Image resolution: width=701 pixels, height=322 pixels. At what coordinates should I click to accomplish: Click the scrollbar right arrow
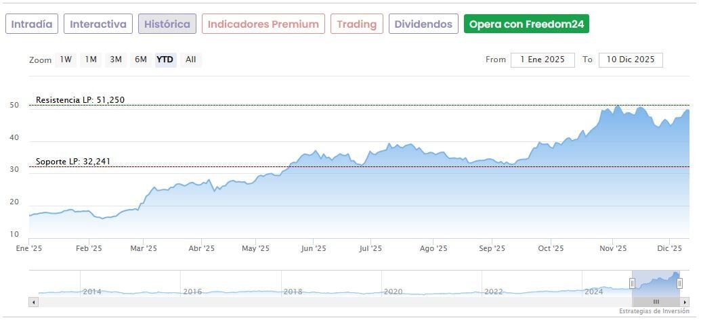coord(686,302)
